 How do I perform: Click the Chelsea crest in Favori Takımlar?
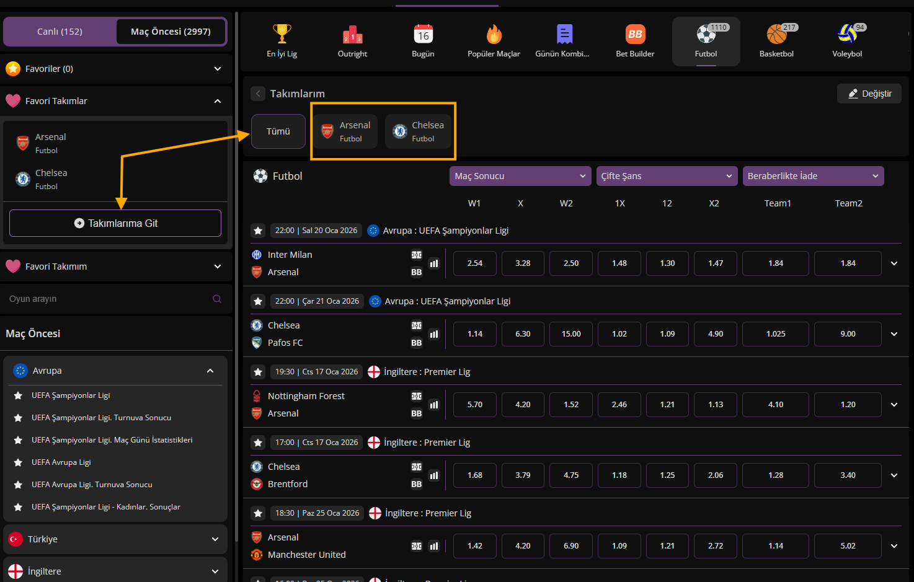click(23, 179)
